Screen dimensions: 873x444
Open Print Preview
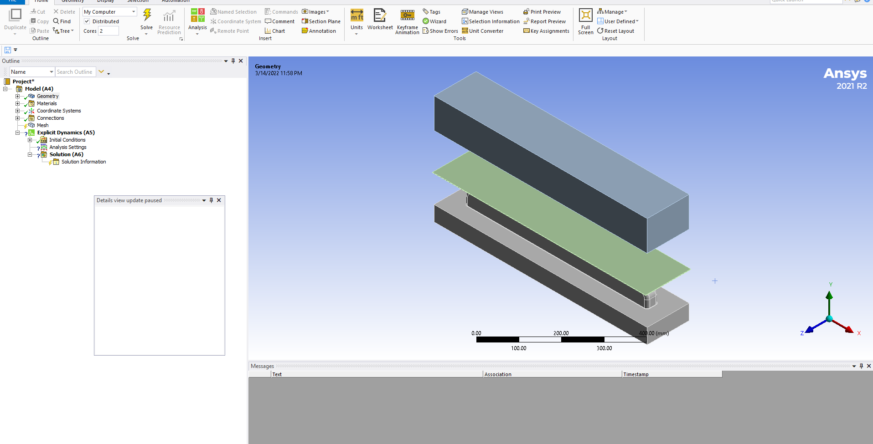tap(542, 12)
